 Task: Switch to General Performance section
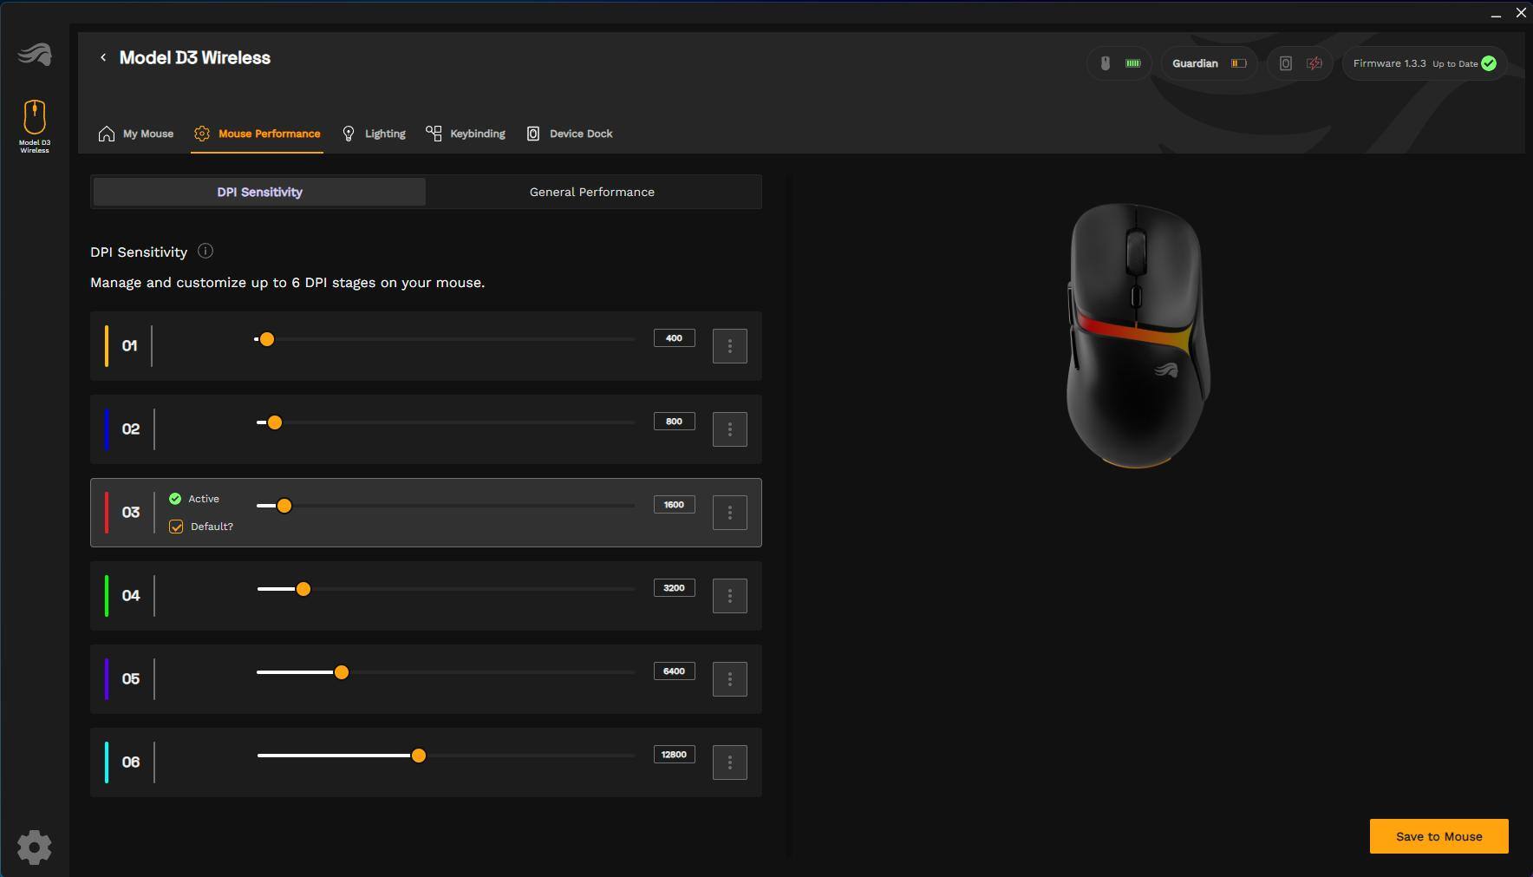click(x=592, y=192)
